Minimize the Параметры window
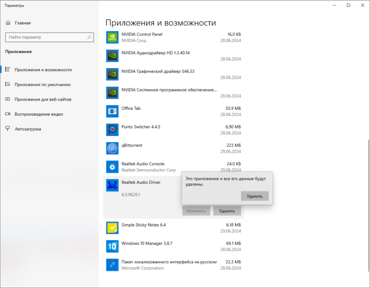370x288 pixels. click(x=334, y=6)
